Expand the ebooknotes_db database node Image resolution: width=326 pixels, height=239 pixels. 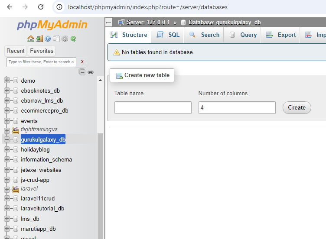pyautogui.click(x=7, y=90)
